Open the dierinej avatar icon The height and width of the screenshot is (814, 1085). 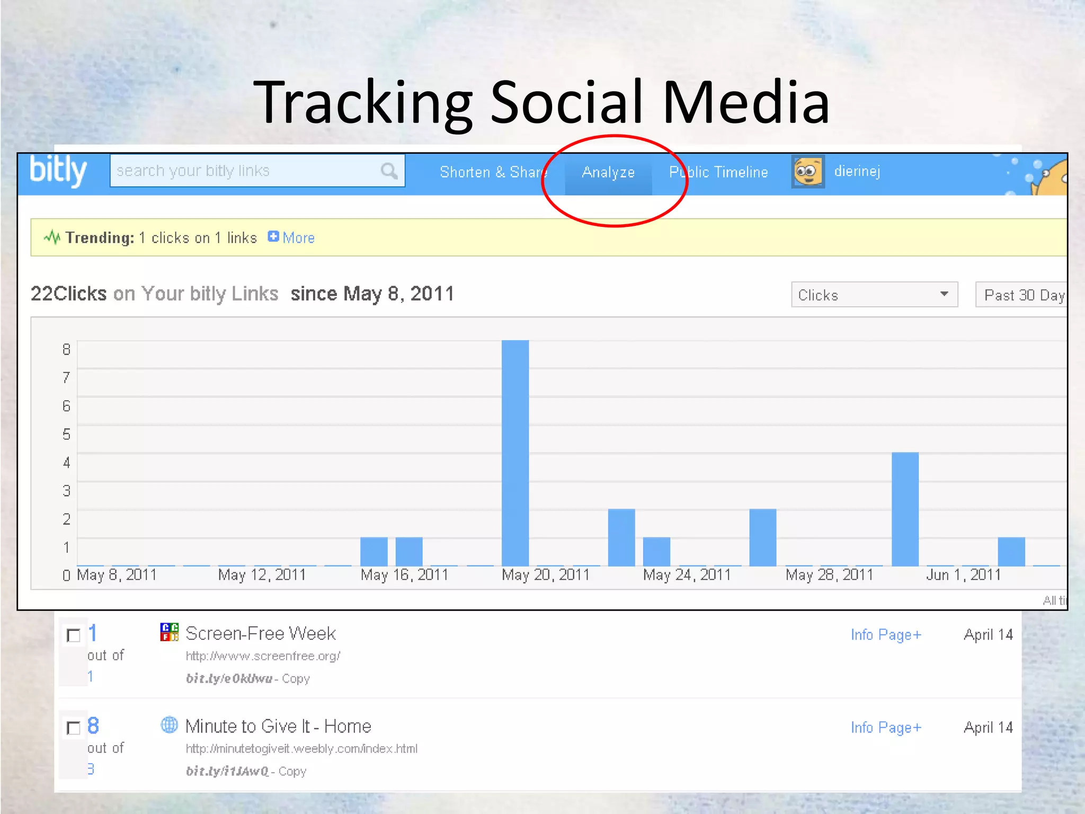point(807,172)
